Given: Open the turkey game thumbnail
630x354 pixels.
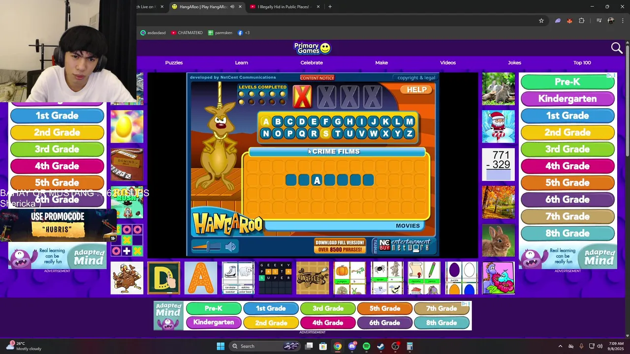Looking at the screenshot, I should pos(127,278).
